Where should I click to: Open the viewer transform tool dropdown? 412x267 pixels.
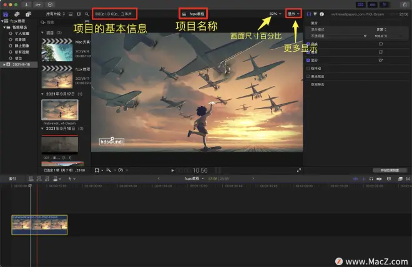[x=99, y=170]
